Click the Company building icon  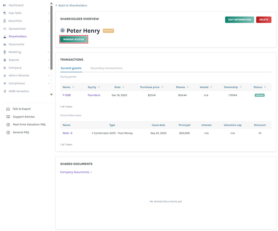(x=5, y=68)
